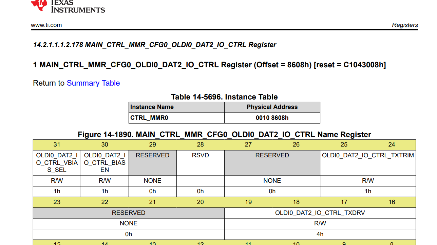Select bit number 21 cell

pos(153,202)
